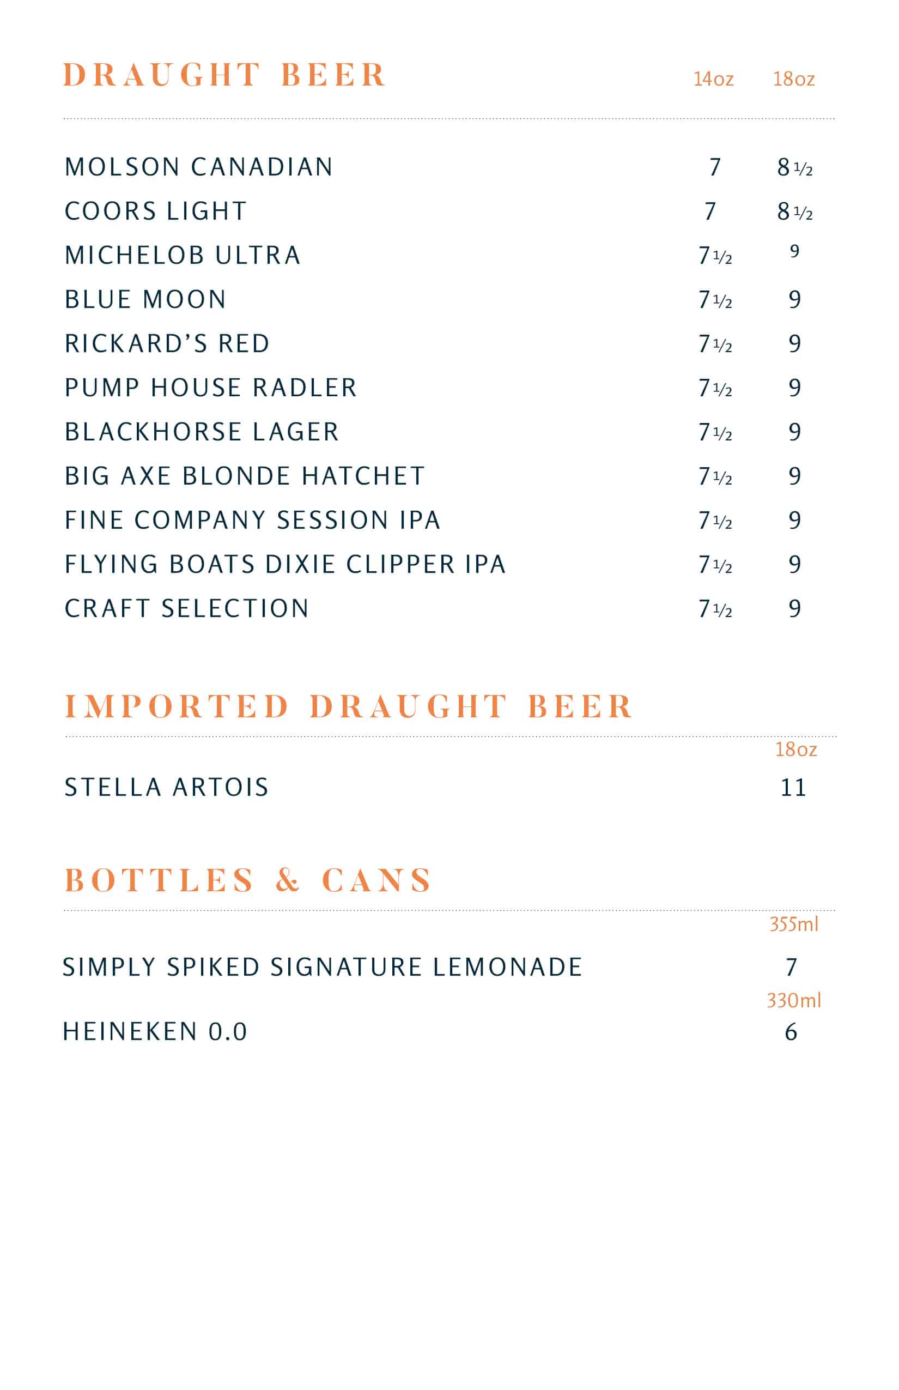Image resolution: width=899 pixels, height=1390 pixels.
Task: Select the Molson Canadian menu item
Action: [198, 167]
